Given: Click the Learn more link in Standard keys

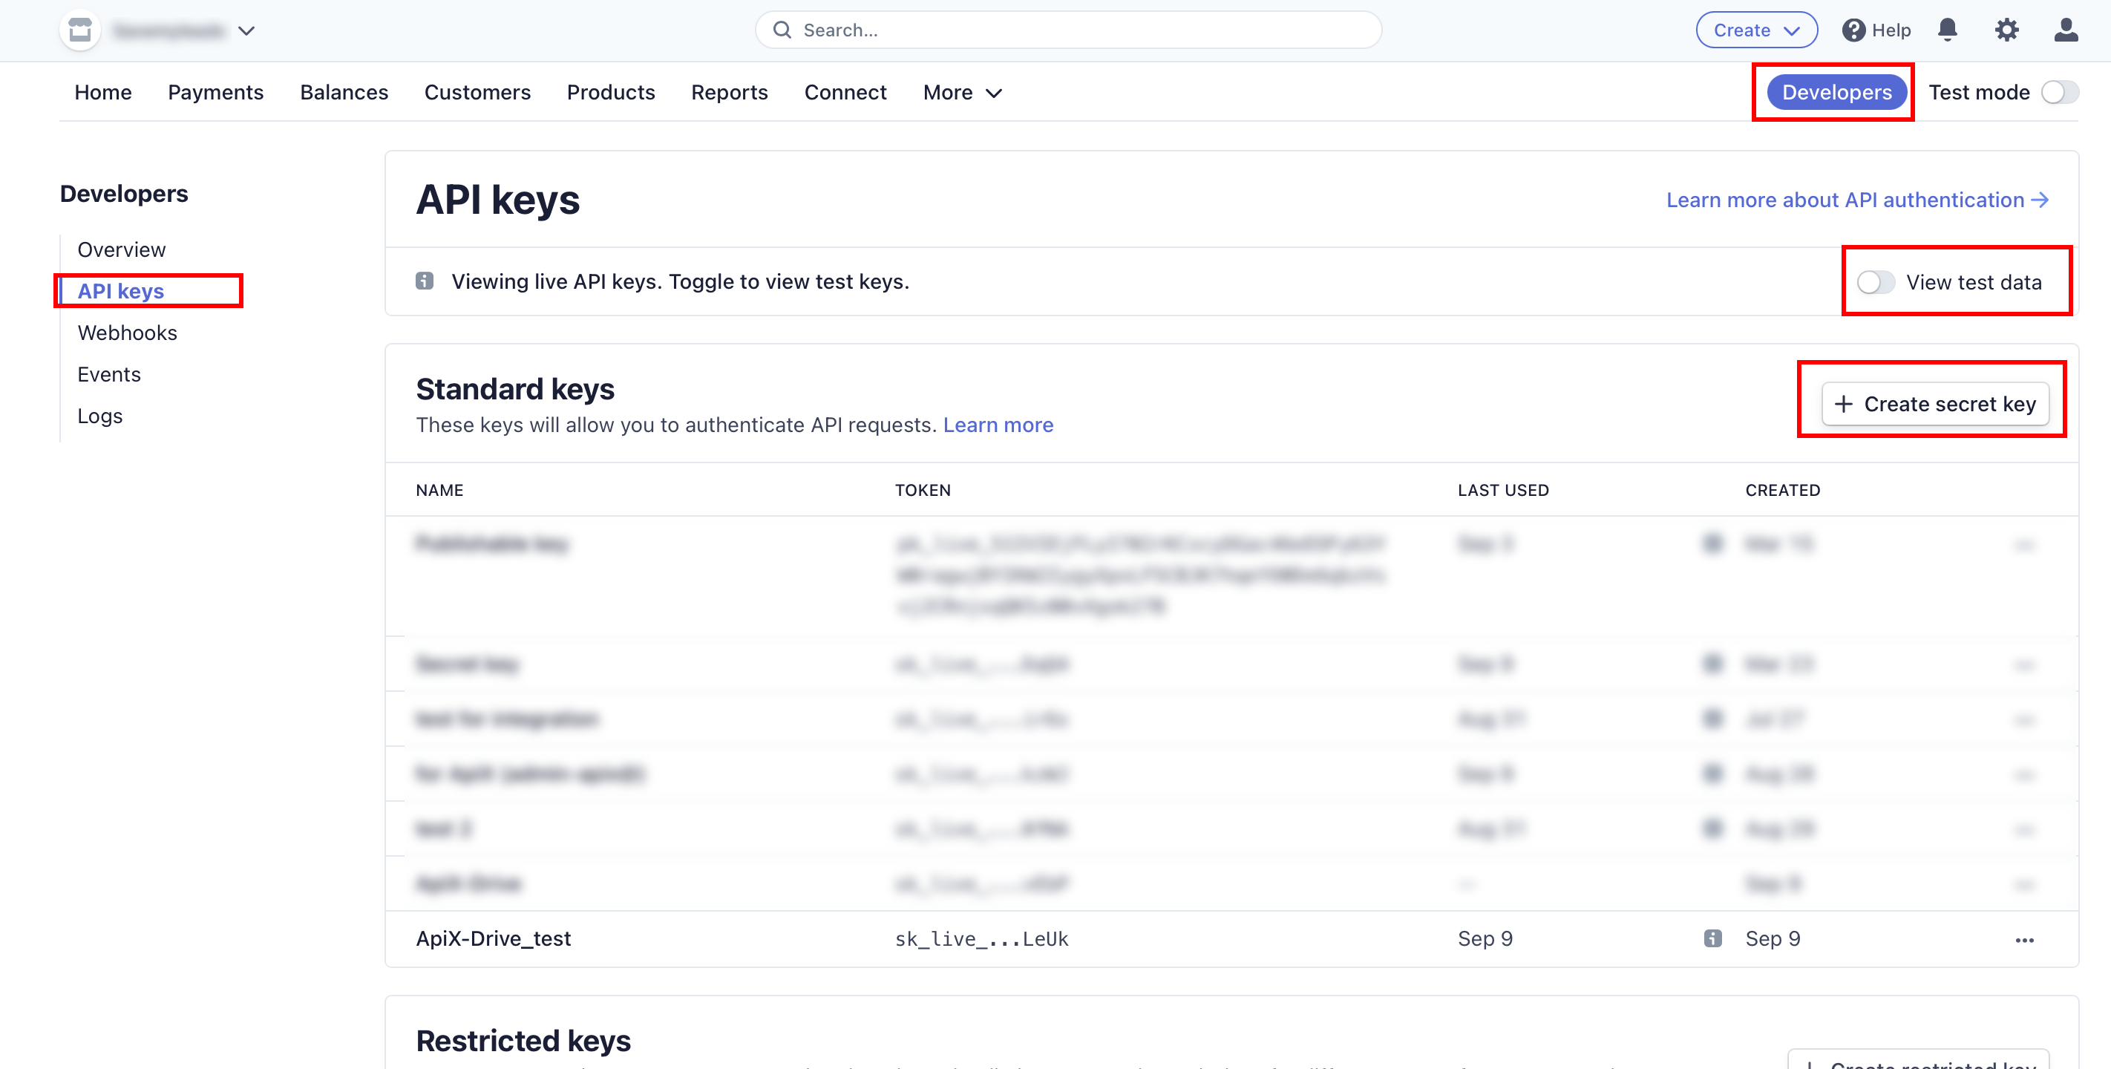Looking at the screenshot, I should coord(999,424).
